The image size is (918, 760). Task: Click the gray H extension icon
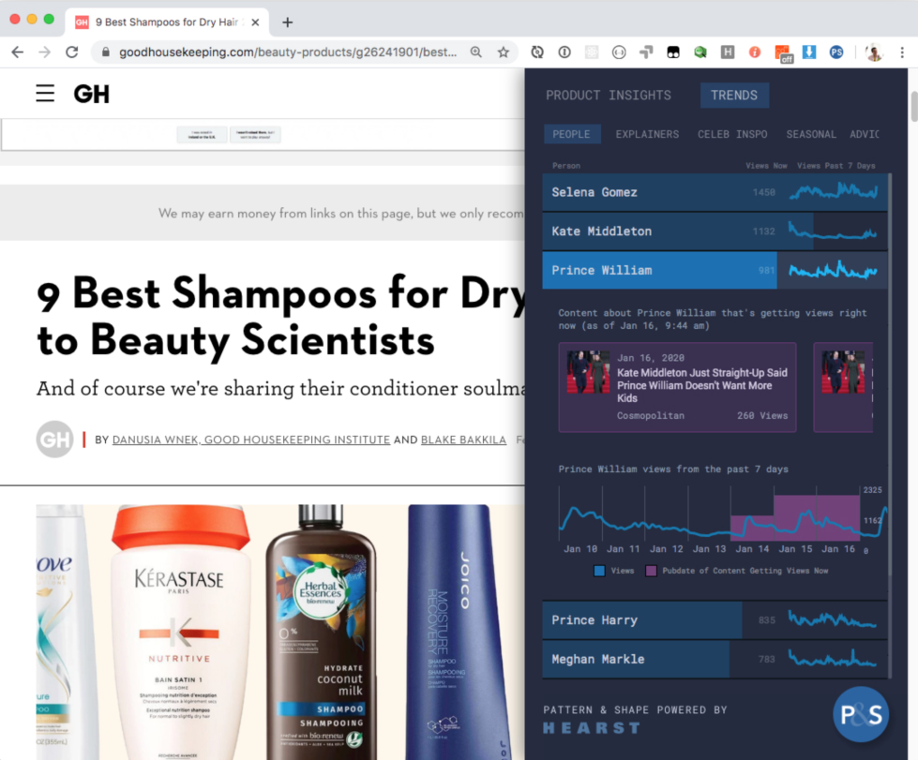click(x=727, y=52)
